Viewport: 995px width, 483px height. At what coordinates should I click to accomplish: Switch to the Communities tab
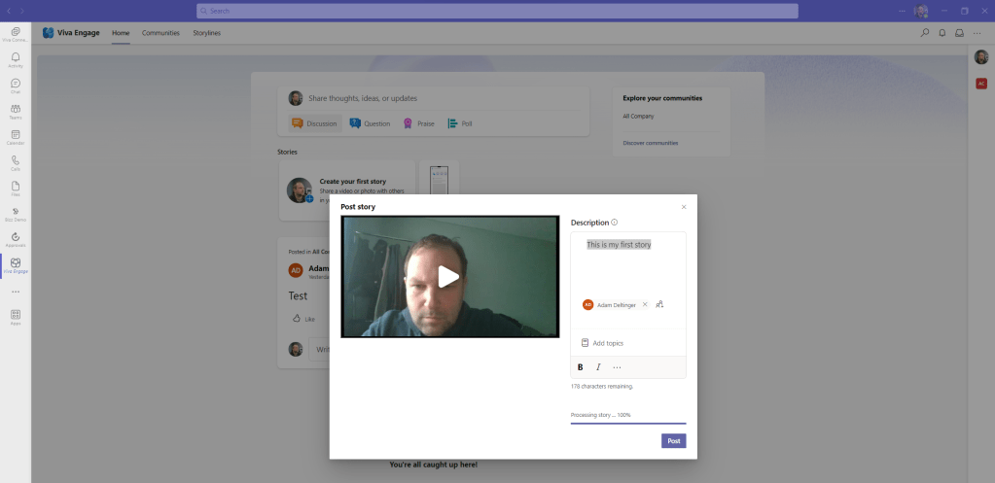point(160,33)
